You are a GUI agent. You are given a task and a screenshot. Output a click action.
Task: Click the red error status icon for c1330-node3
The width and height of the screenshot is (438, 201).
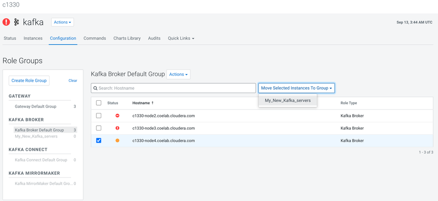click(117, 128)
